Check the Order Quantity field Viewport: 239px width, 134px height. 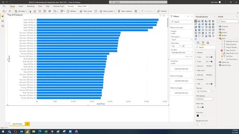tap(222, 44)
